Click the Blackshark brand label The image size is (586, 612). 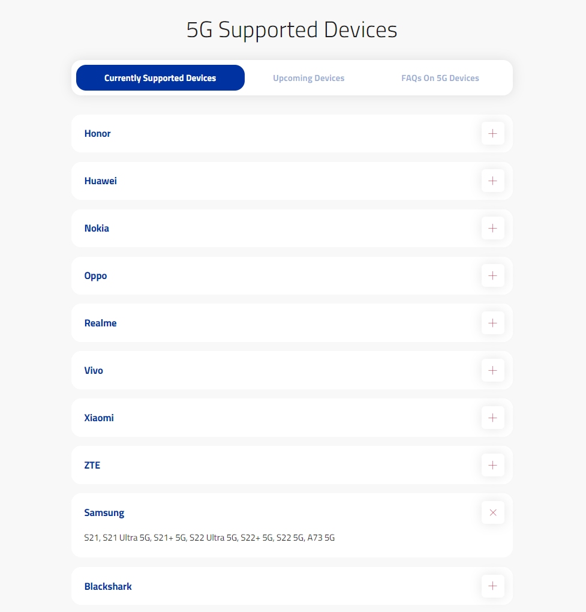[108, 586]
